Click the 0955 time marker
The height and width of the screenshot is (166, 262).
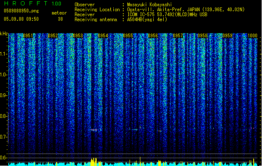pos(128,36)
